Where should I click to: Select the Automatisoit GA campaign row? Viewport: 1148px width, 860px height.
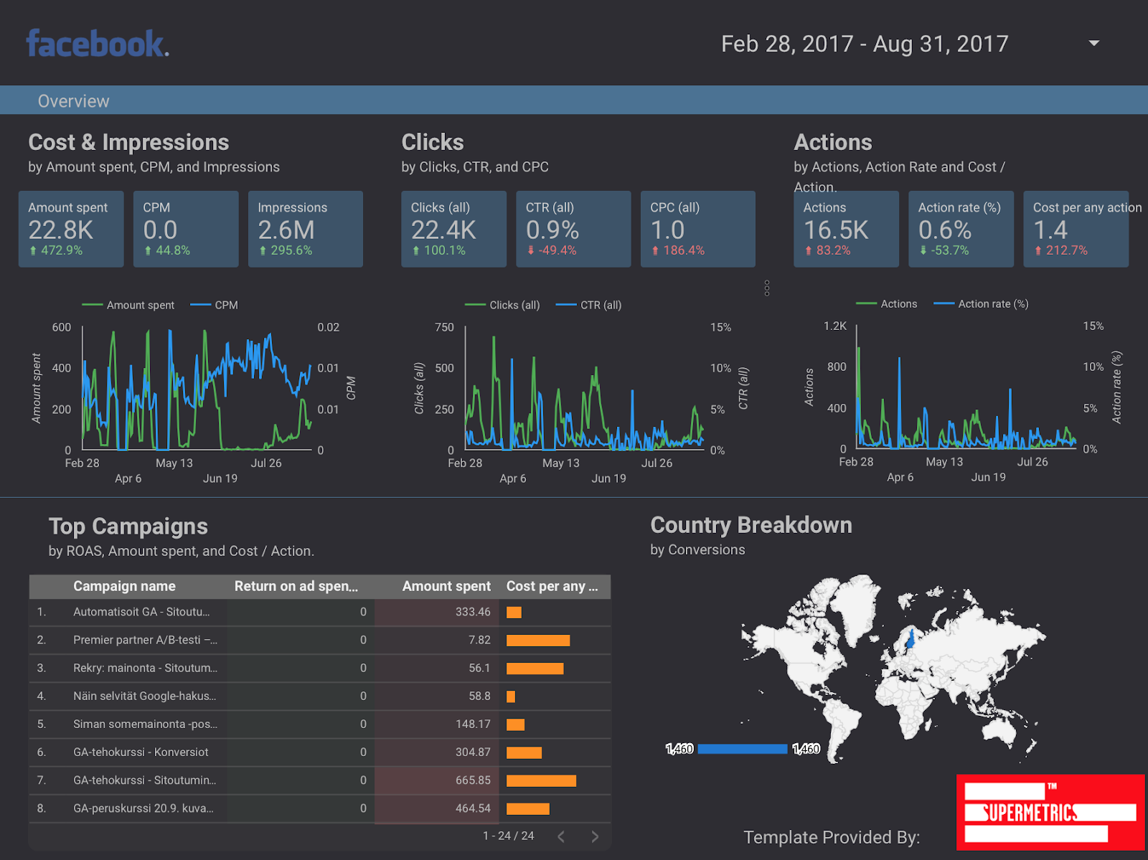click(x=141, y=612)
